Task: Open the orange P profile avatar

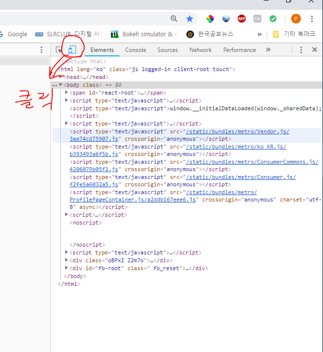Action: (x=296, y=19)
